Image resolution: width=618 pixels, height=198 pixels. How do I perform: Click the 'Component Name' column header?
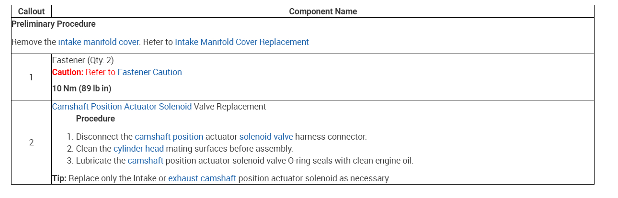pyautogui.click(x=322, y=11)
